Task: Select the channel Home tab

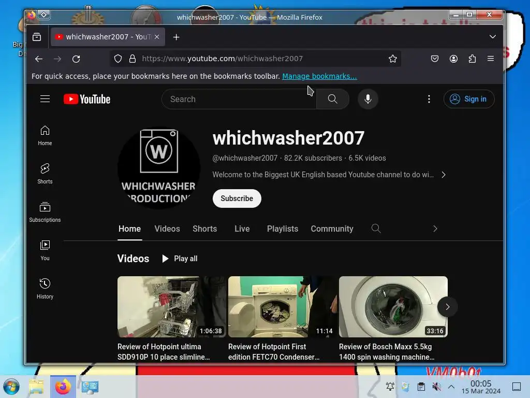Action: [129, 229]
